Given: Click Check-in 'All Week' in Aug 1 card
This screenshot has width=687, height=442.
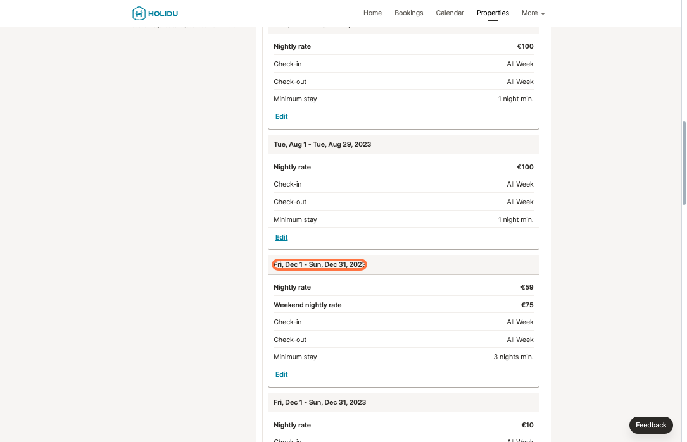Looking at the screenshot, I should tap(520, 184).
